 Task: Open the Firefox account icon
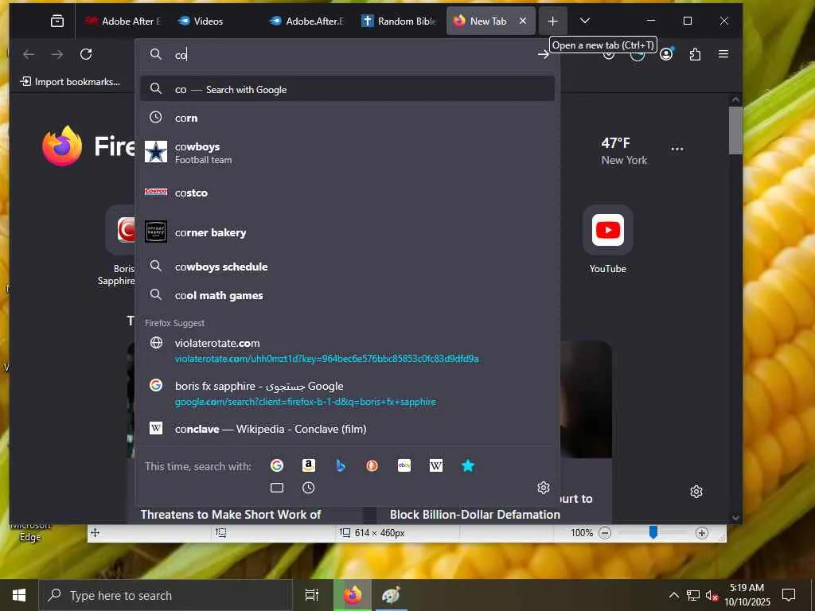coord(666,54)
